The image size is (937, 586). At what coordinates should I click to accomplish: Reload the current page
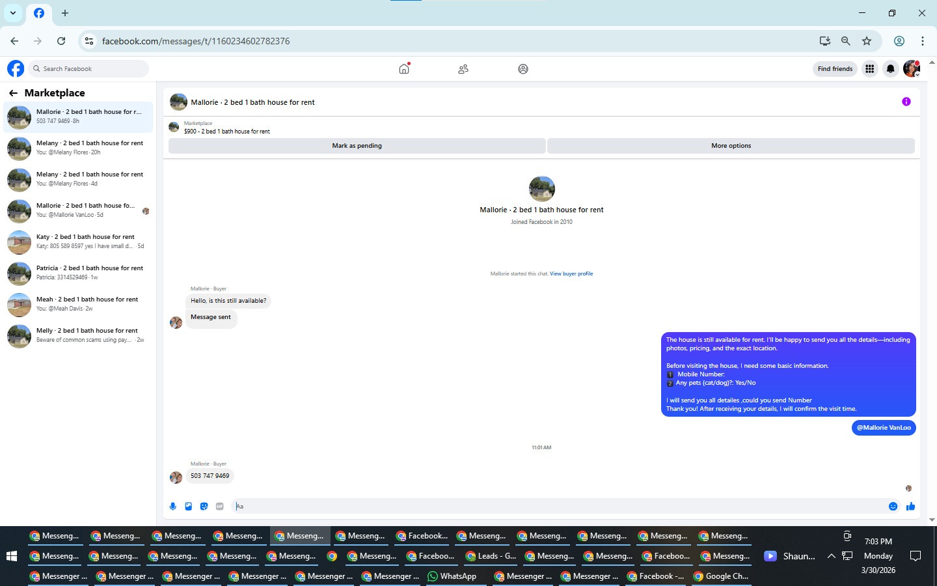pyautogui.click(x=61, y=41)
